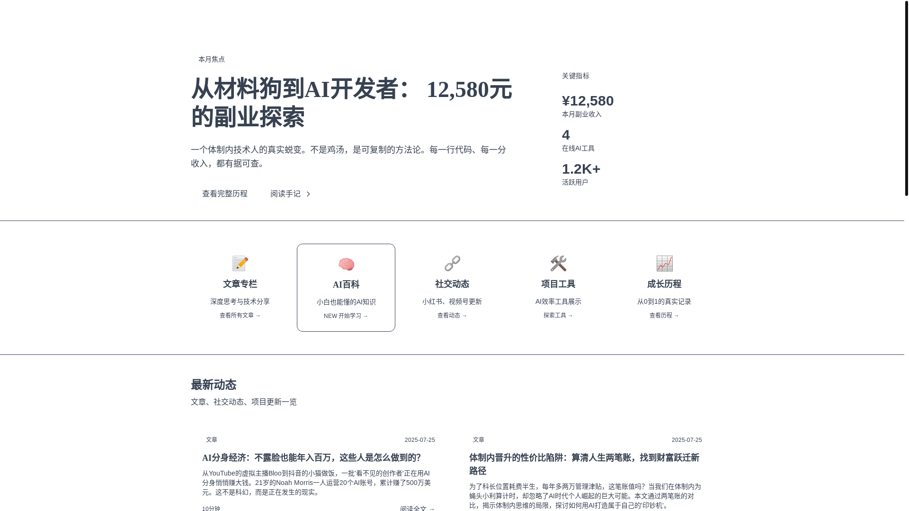The image size is (909, 511).
Task: Follow the 查看所有文章 → link
Action: tap(240, 315)
